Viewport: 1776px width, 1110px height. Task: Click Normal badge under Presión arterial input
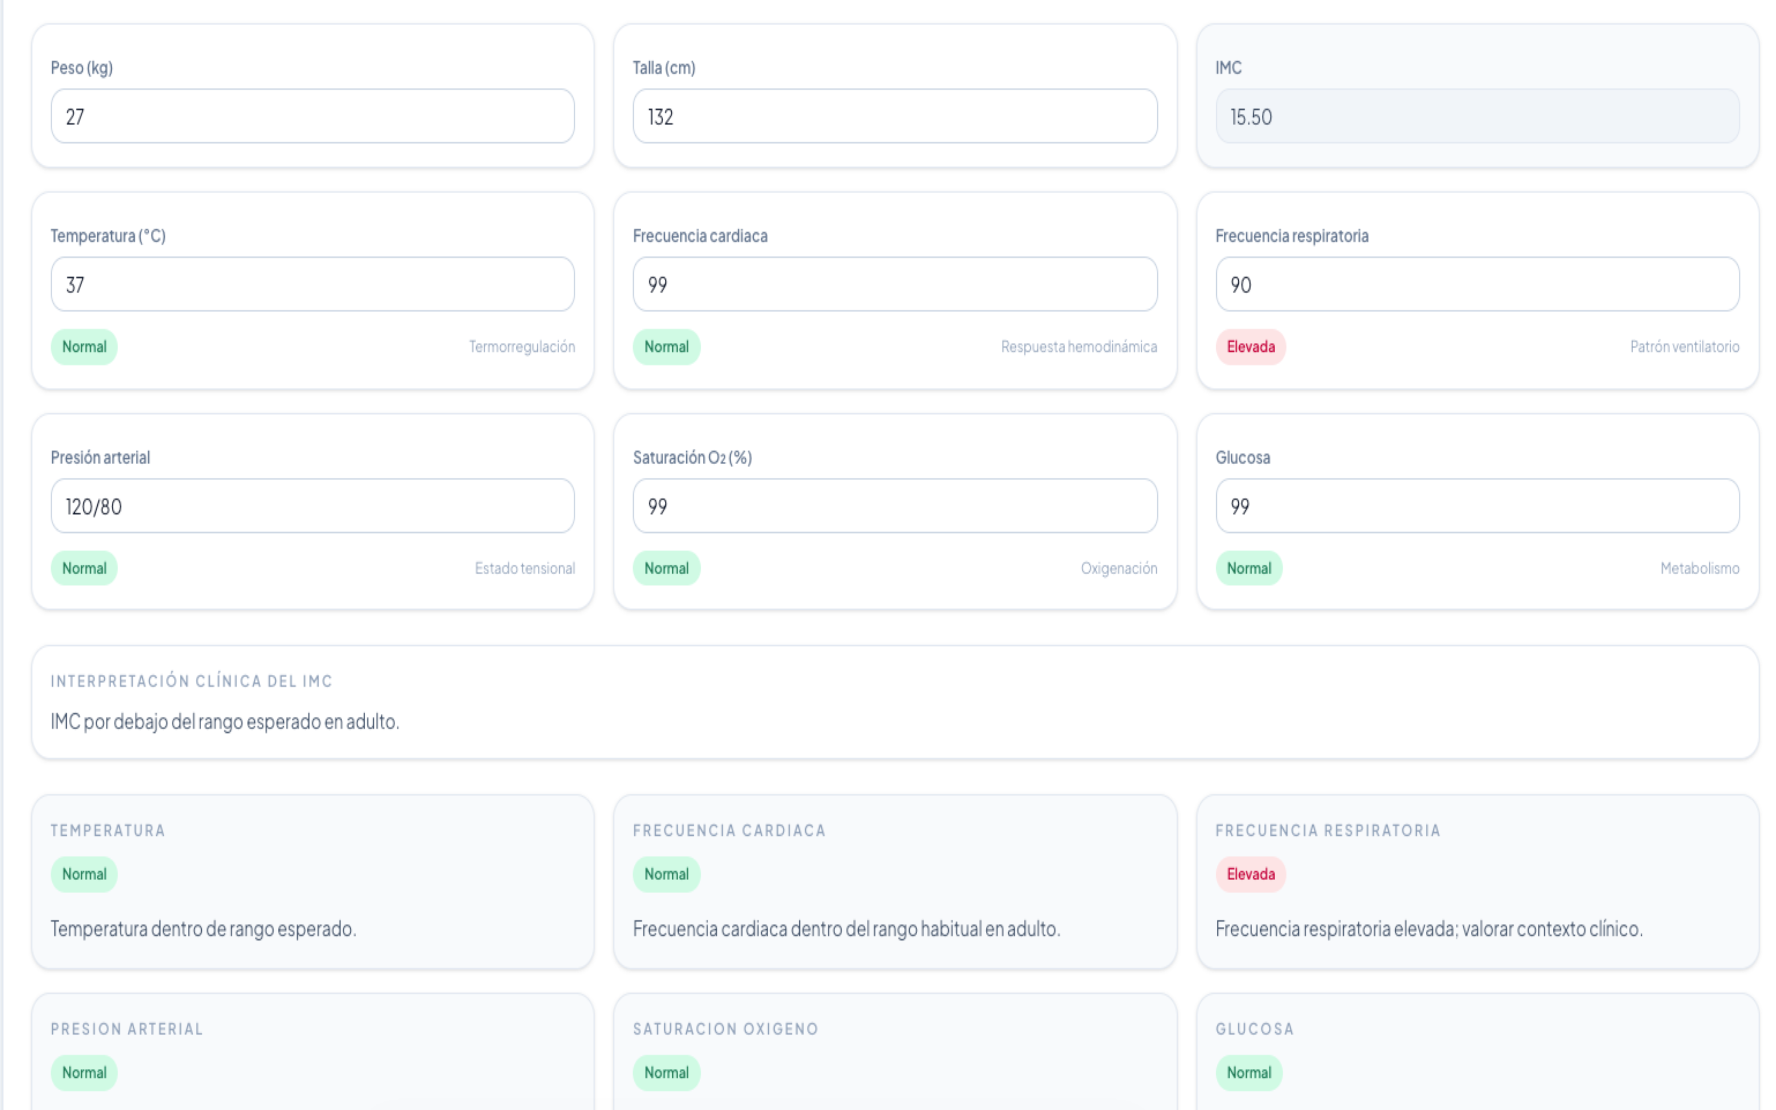84,568
